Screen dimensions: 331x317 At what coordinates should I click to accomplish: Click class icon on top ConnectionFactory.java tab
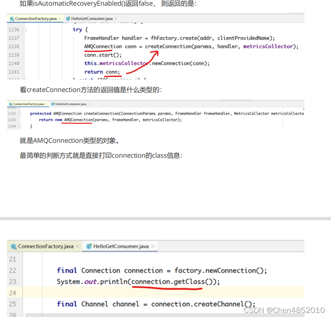12,19
